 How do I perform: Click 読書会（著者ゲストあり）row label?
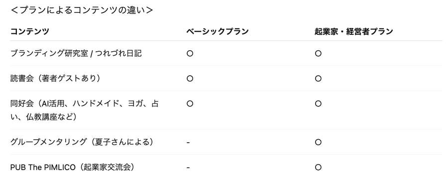tap(55, 79)
